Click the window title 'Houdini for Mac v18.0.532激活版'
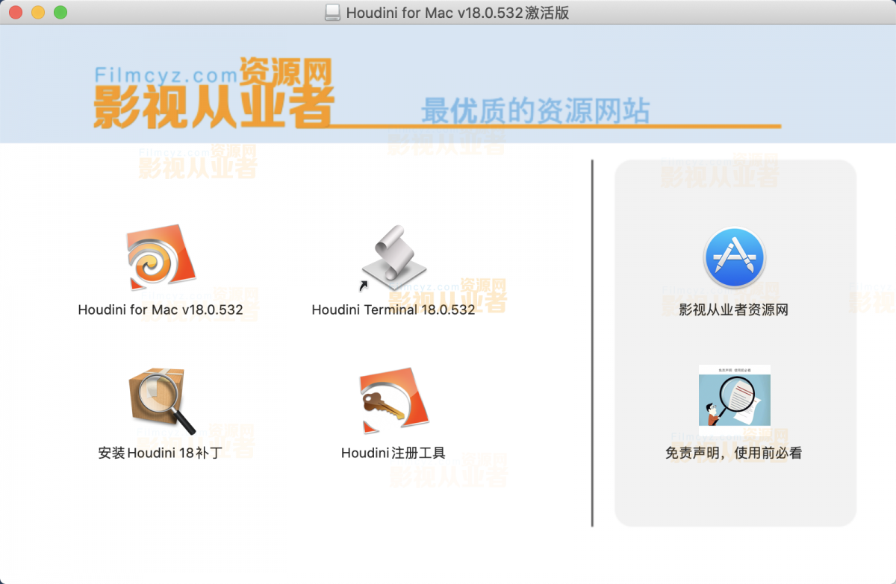The width and height of the screenshot is (896, 584). pyautogui.click(x=458, y=13)
